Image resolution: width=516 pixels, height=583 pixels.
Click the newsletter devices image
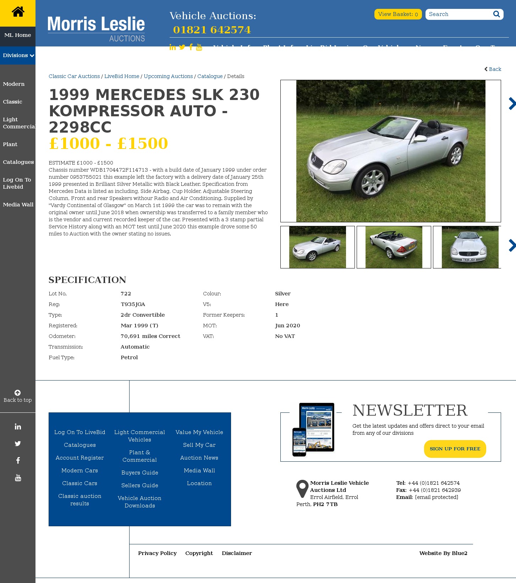pyautogui.click(x=313, y=429)
